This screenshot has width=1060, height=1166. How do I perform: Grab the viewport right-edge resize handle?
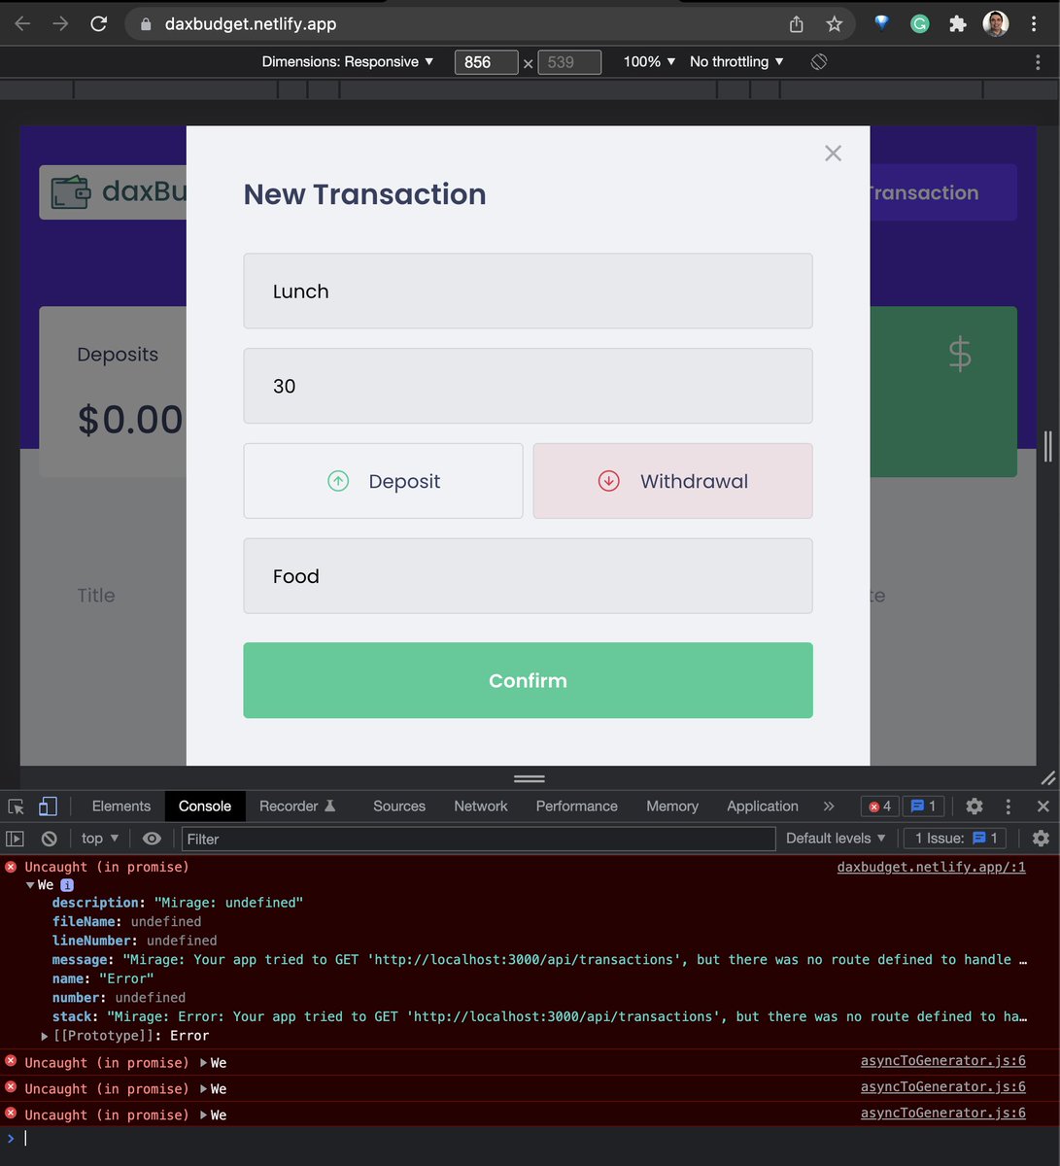coord(1047,446)
